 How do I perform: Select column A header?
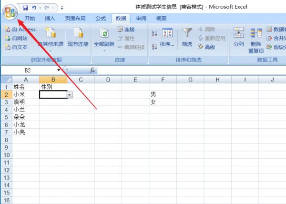point(26,80)
